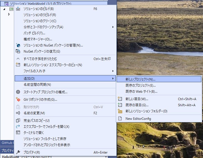Click the open in terminal icon
203x158 pixels.
18,133
